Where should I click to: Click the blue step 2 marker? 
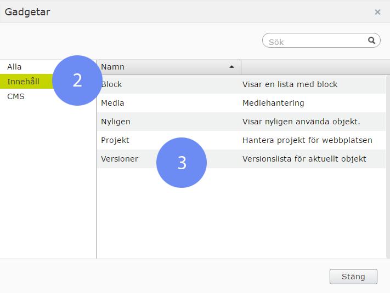coord(77,81)
